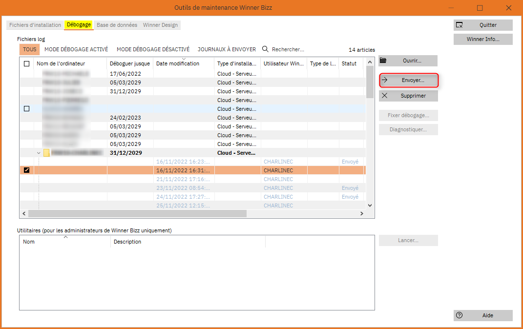The height and width of the screenshot is (329, 523).
Task: Toggle the select-all checkbox in table header
Action: tap(27, 63)
